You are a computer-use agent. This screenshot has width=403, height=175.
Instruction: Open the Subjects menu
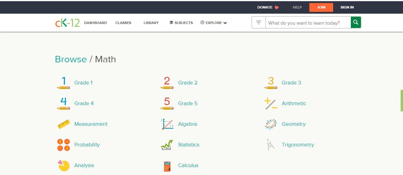pyautogui.click(x=181, y=23)
